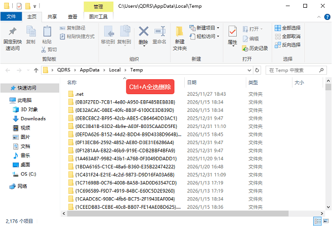Screen dimensions: 332x226
Task: Click the 在 Temp 中搜索 search box
Action: (x=296, y=70)
